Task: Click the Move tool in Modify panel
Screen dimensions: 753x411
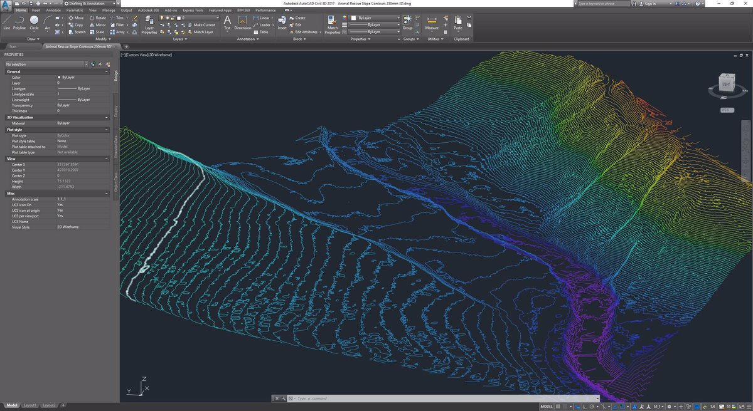Action: pyautogui.click(x=76, y=18)
